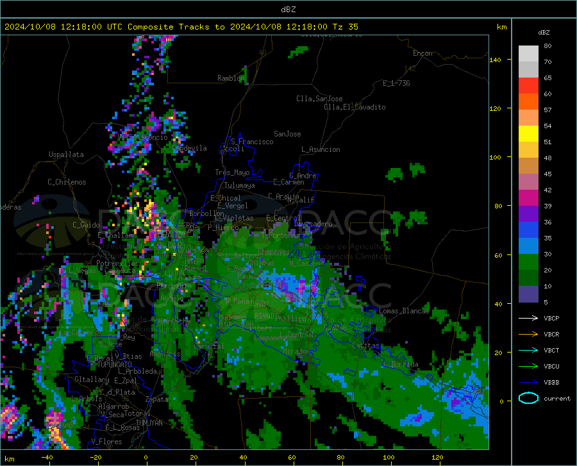577x466 pixels.
Task: Select the orange 57-60 dBZ legend swatch
Action: 528,102
